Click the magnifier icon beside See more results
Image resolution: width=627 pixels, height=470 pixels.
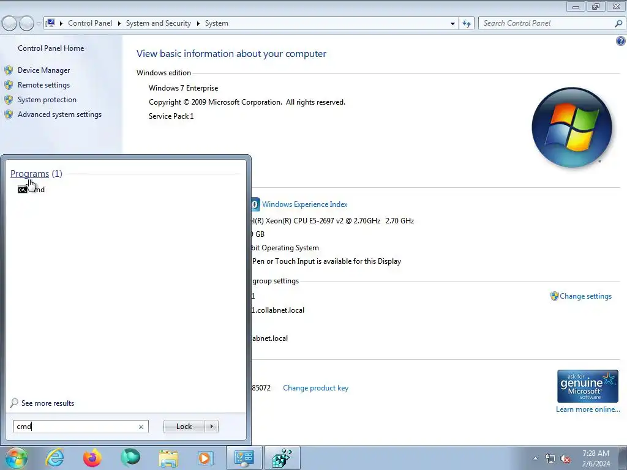(14, 403)
